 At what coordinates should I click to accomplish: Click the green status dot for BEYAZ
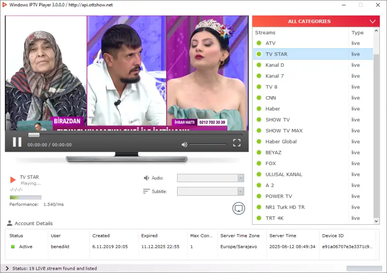point(259,152)
